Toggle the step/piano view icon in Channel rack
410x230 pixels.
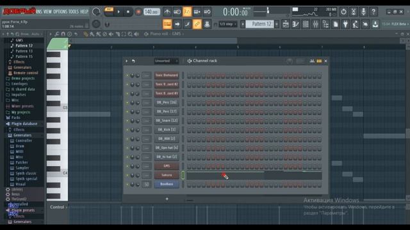[319, 61]
